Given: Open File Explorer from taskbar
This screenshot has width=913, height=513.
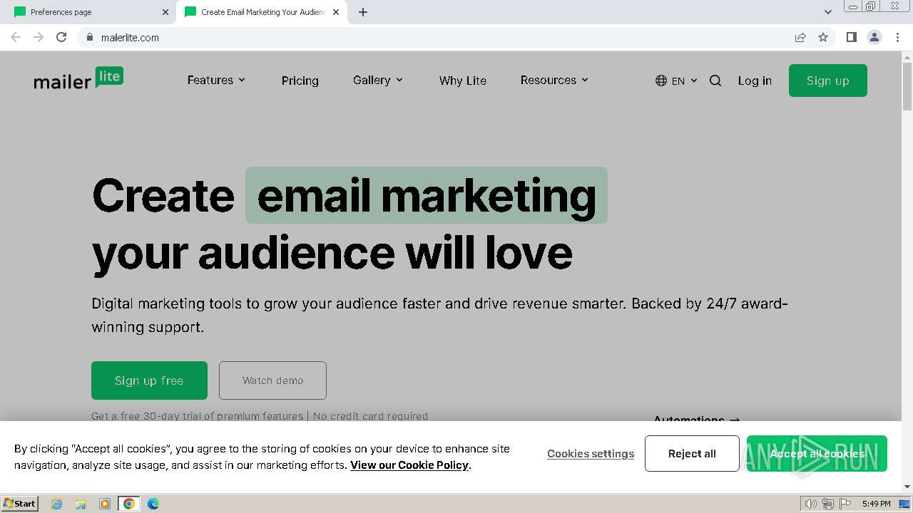Looking at the screenshot, I should click(x=81, y=504).
